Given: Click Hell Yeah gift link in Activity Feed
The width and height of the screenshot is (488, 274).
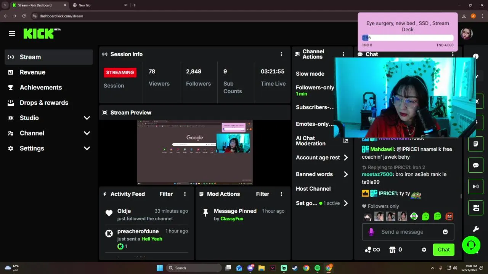Looking at the screenshot, I should [152, 239].
